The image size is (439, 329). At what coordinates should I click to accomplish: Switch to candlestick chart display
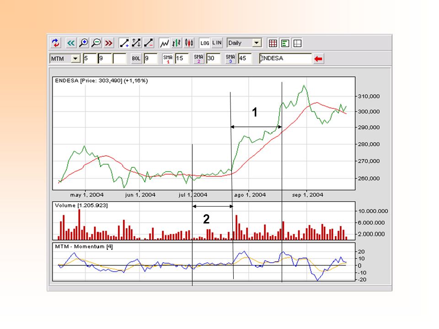coord(189,43)
